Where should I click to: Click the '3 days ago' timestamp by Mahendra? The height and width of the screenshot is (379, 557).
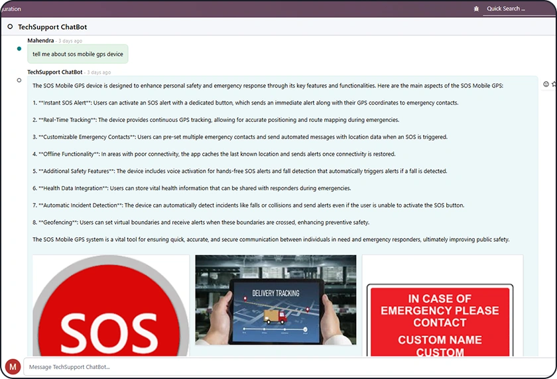pyautogui.click(x=70, y=41)
